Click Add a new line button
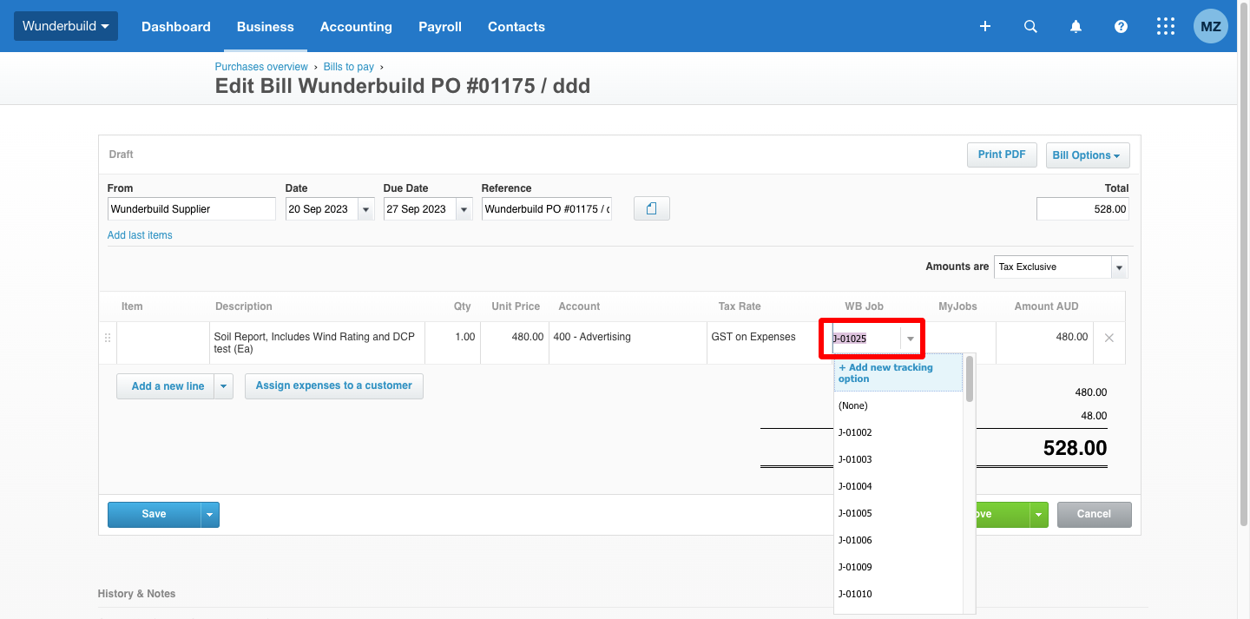This screenshot has height=619, width=1250. (166, 386)
